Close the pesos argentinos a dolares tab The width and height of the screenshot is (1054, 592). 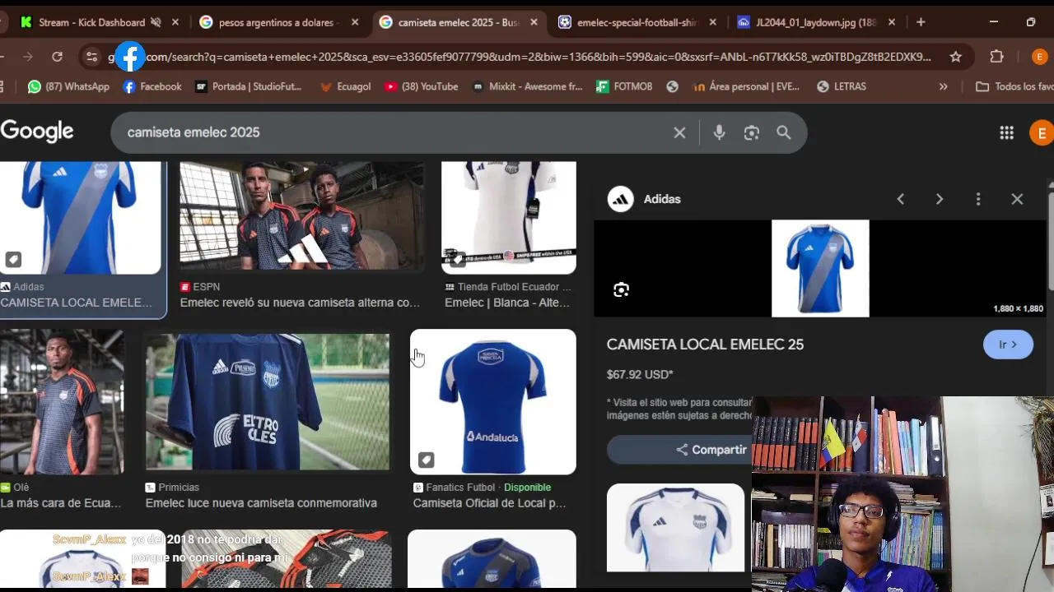(x=355, y=22)
